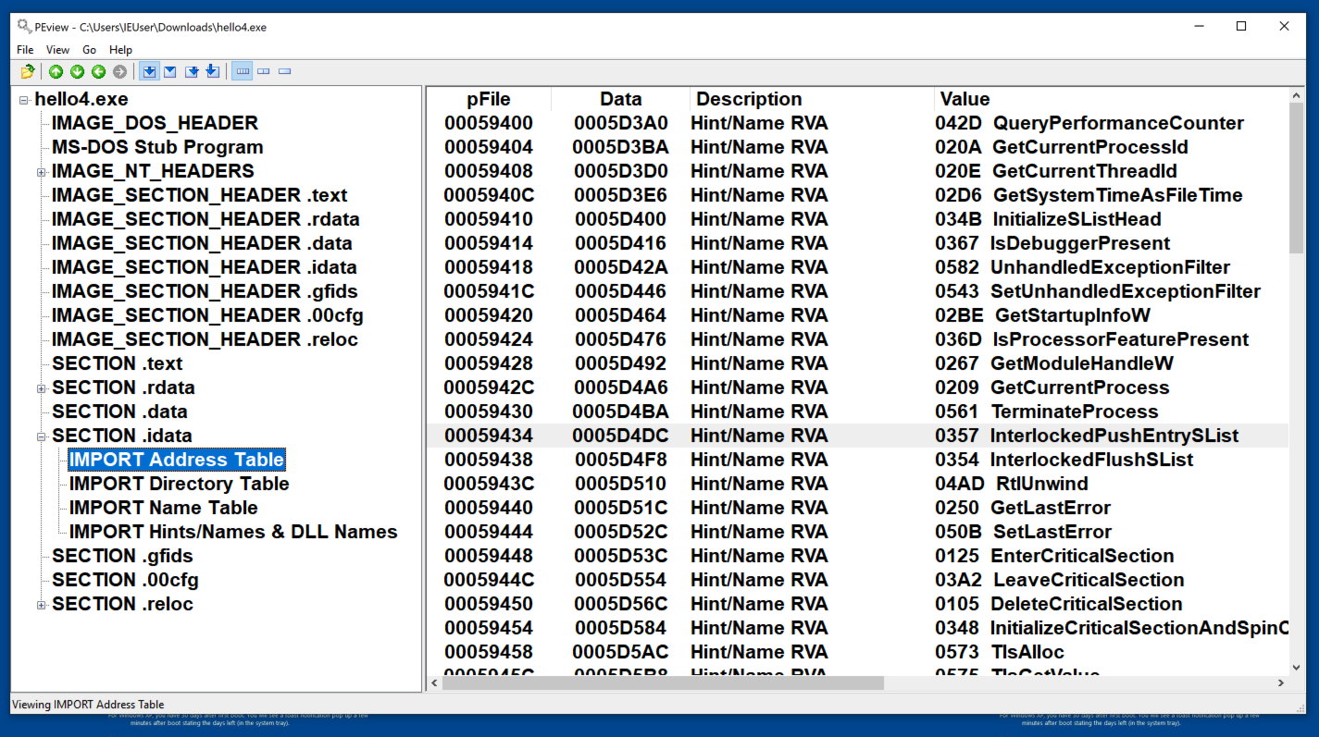Open the File menu
Screen dimensions: 1319x737
(25, 50)
